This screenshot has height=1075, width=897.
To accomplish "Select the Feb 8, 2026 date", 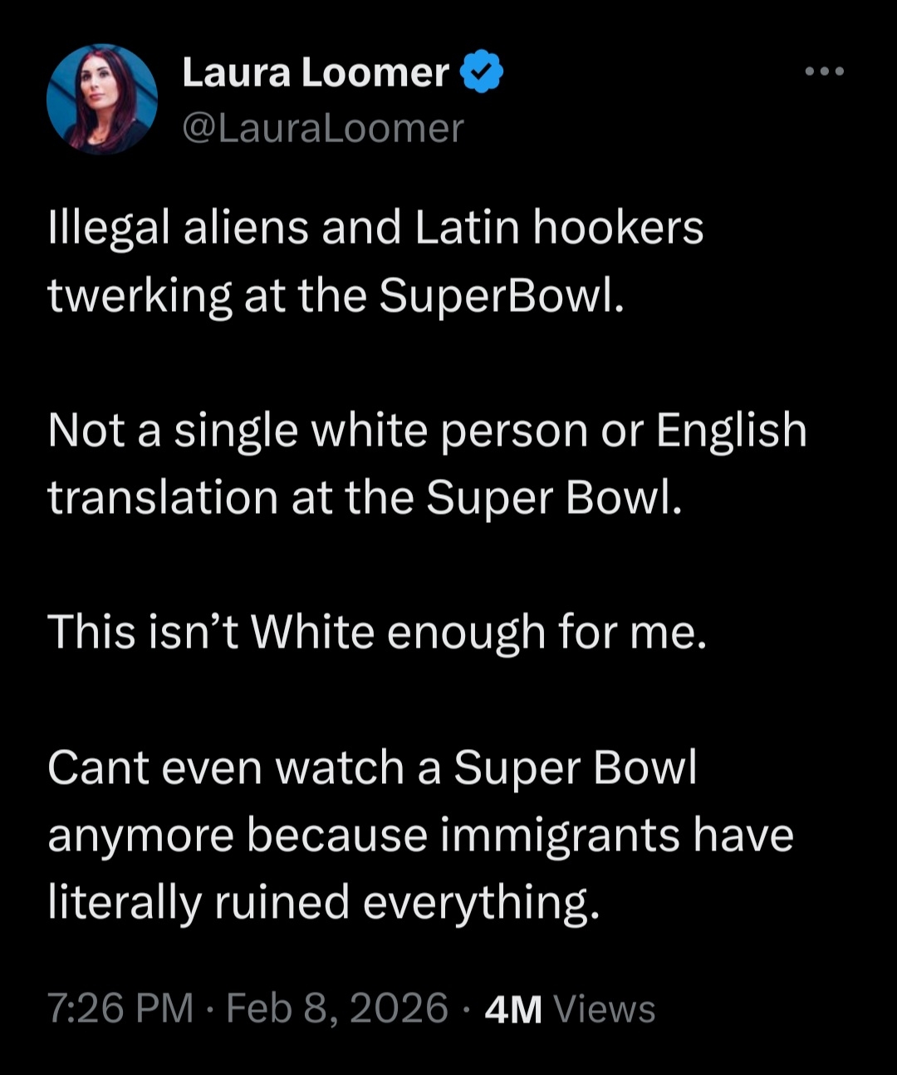I will tap(336, 1008).
